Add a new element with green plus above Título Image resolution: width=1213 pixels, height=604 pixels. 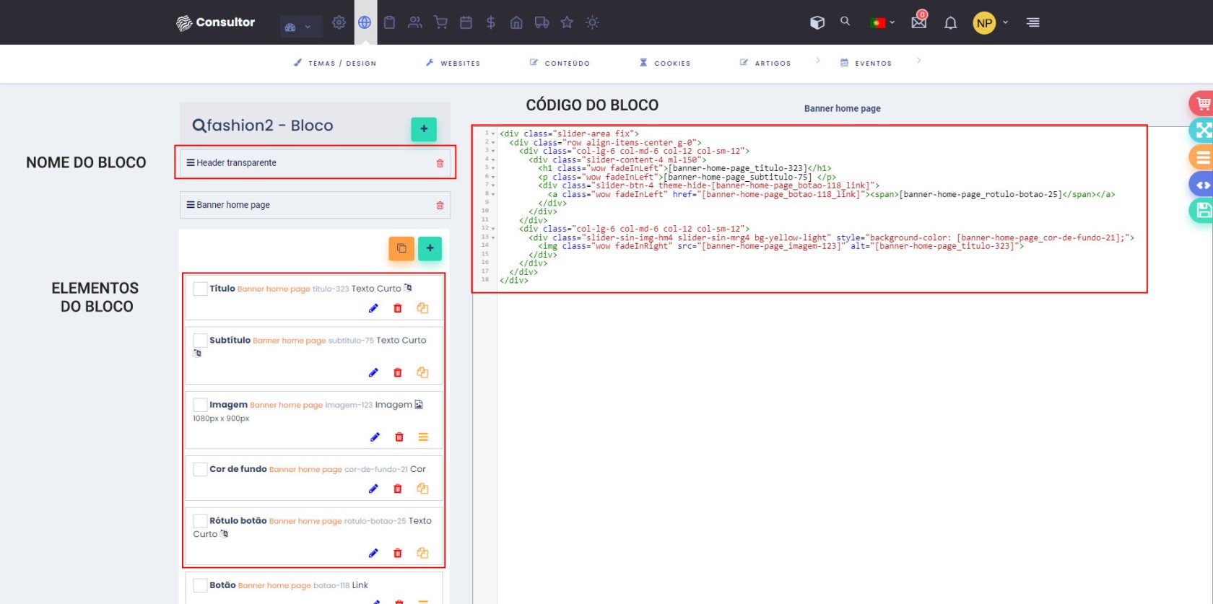point(430,248)
